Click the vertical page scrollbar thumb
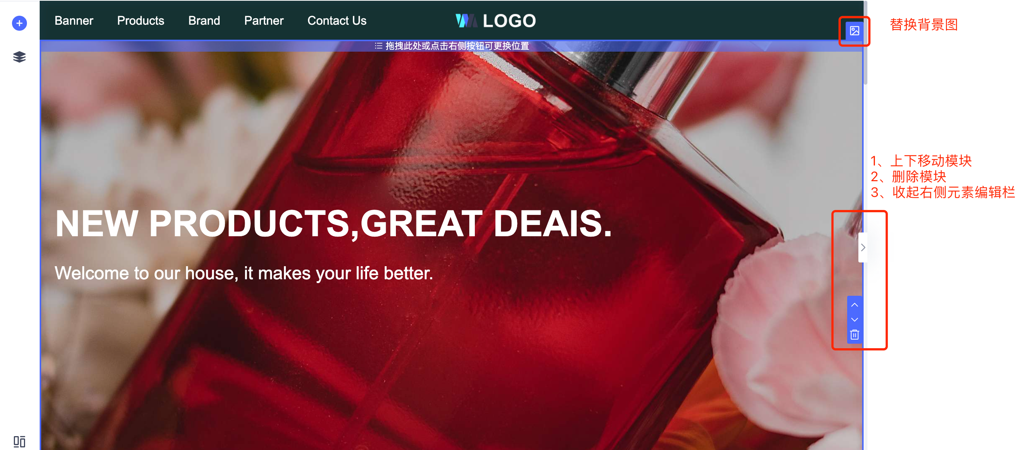 tap(865, 42)
